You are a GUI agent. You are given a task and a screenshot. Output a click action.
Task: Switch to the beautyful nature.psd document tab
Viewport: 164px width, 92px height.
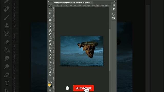click(x=72, y=3)
